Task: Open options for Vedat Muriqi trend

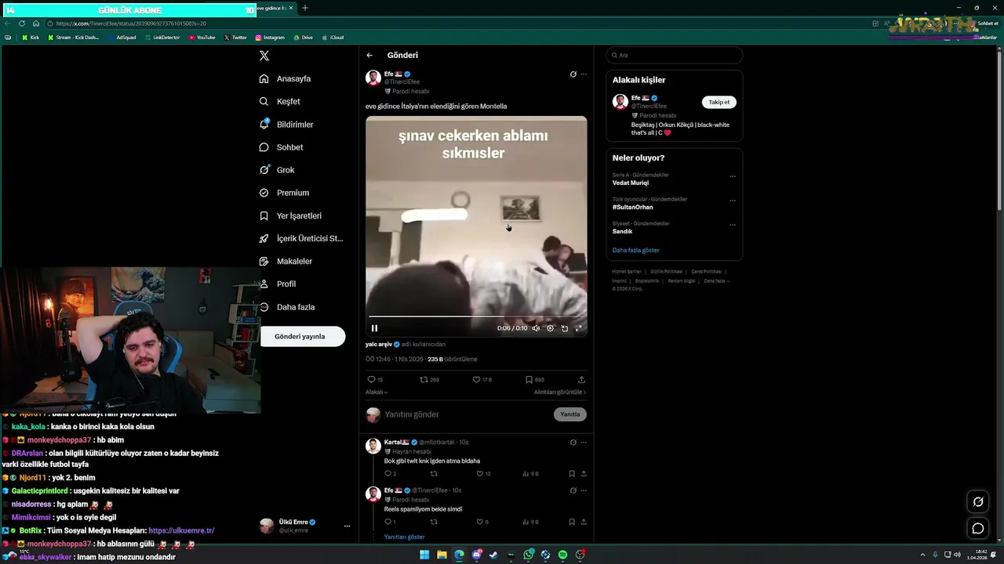Action: click(x=733, y=177)
